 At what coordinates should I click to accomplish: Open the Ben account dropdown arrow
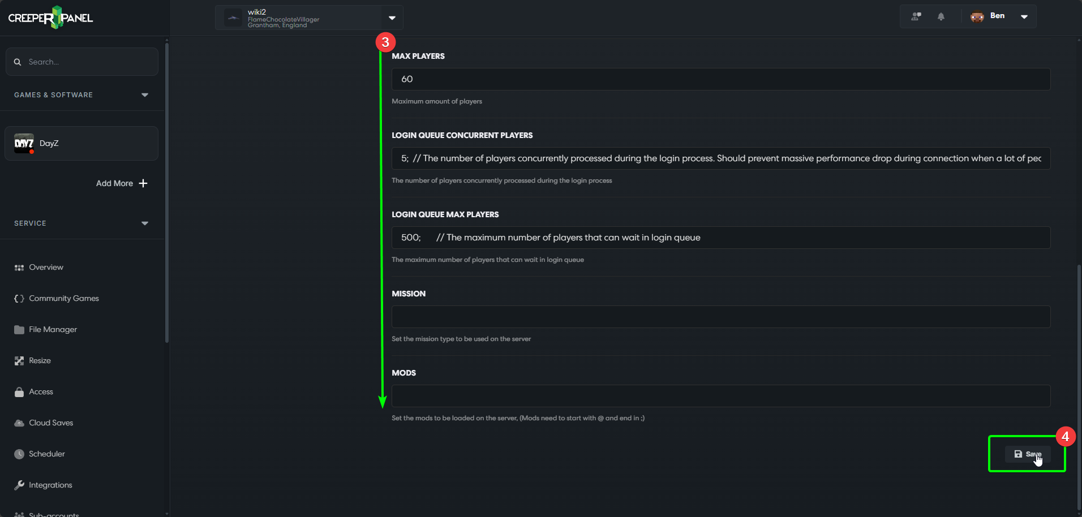(1024, 16)
